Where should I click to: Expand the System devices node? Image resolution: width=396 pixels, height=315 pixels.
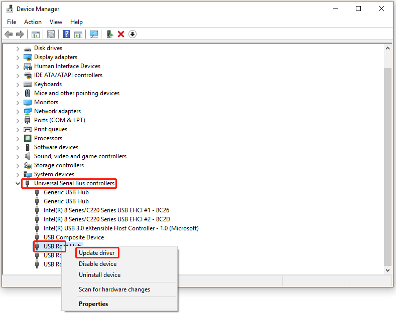[x=18, y=174]
